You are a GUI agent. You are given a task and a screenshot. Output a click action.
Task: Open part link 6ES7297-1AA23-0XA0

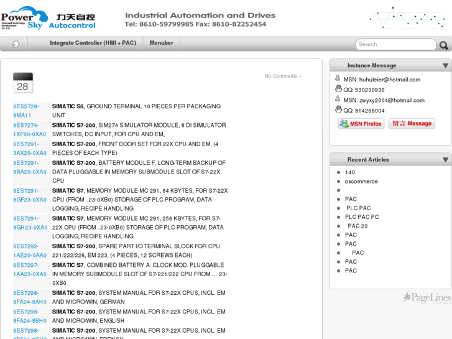click(x=30, y=269)
